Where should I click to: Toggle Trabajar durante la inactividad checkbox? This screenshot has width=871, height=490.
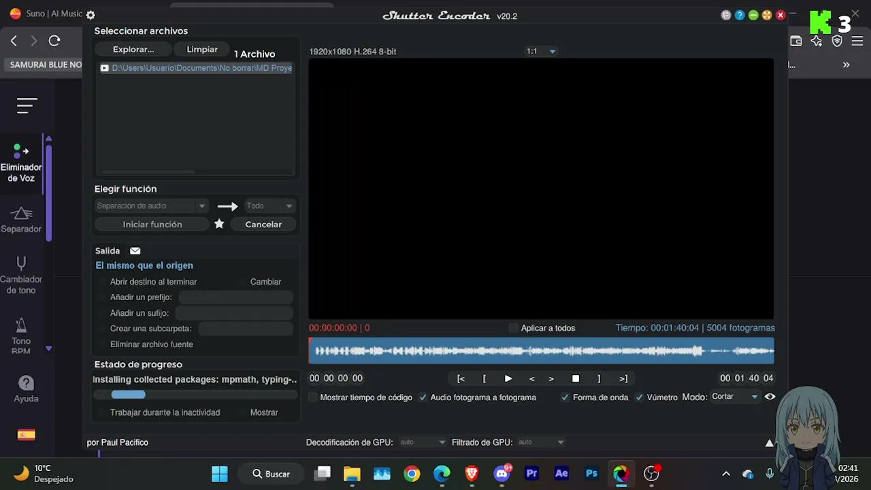(x=102, y=412)
